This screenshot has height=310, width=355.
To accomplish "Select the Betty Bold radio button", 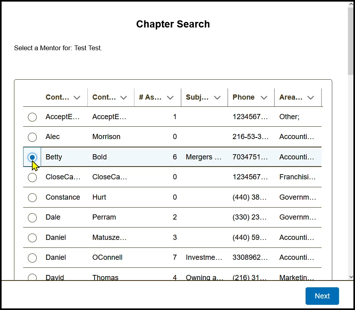I will [32, 157].
